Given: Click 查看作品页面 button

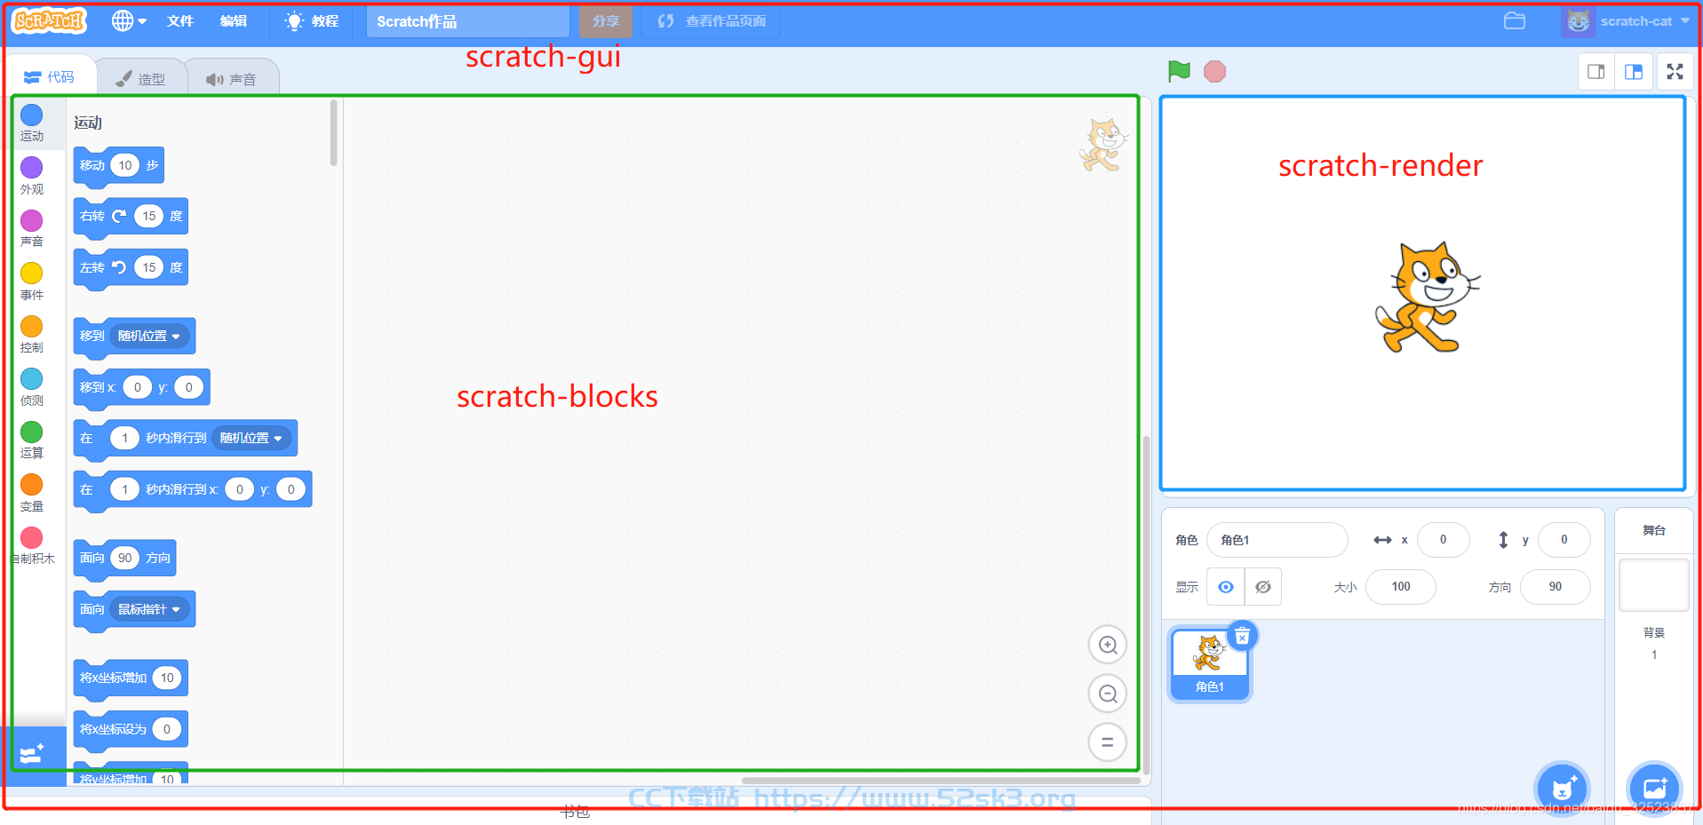Looking at the screenshot, I should 712,21.
